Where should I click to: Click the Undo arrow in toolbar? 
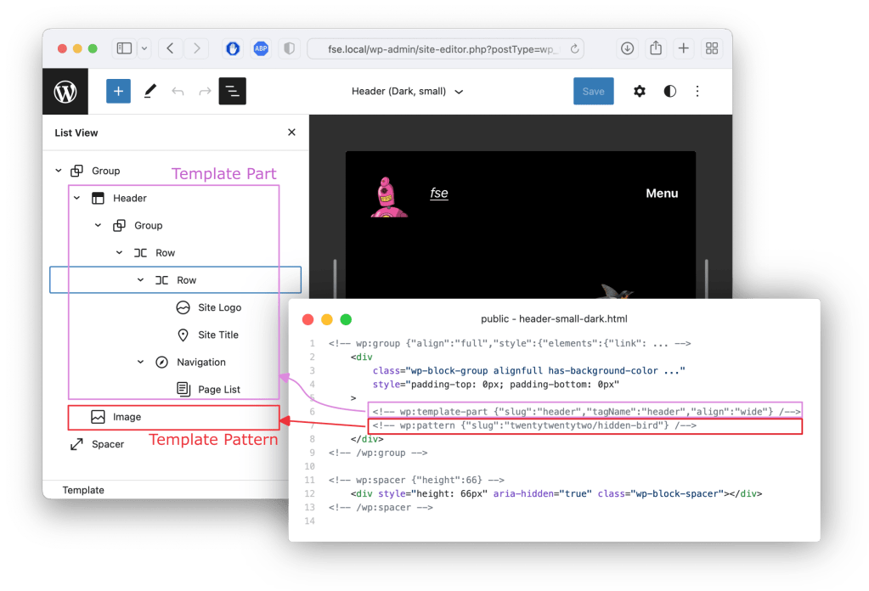point(178,92)
